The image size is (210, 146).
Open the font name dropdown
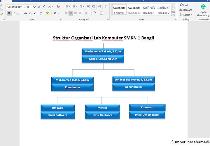coord(24,7)
